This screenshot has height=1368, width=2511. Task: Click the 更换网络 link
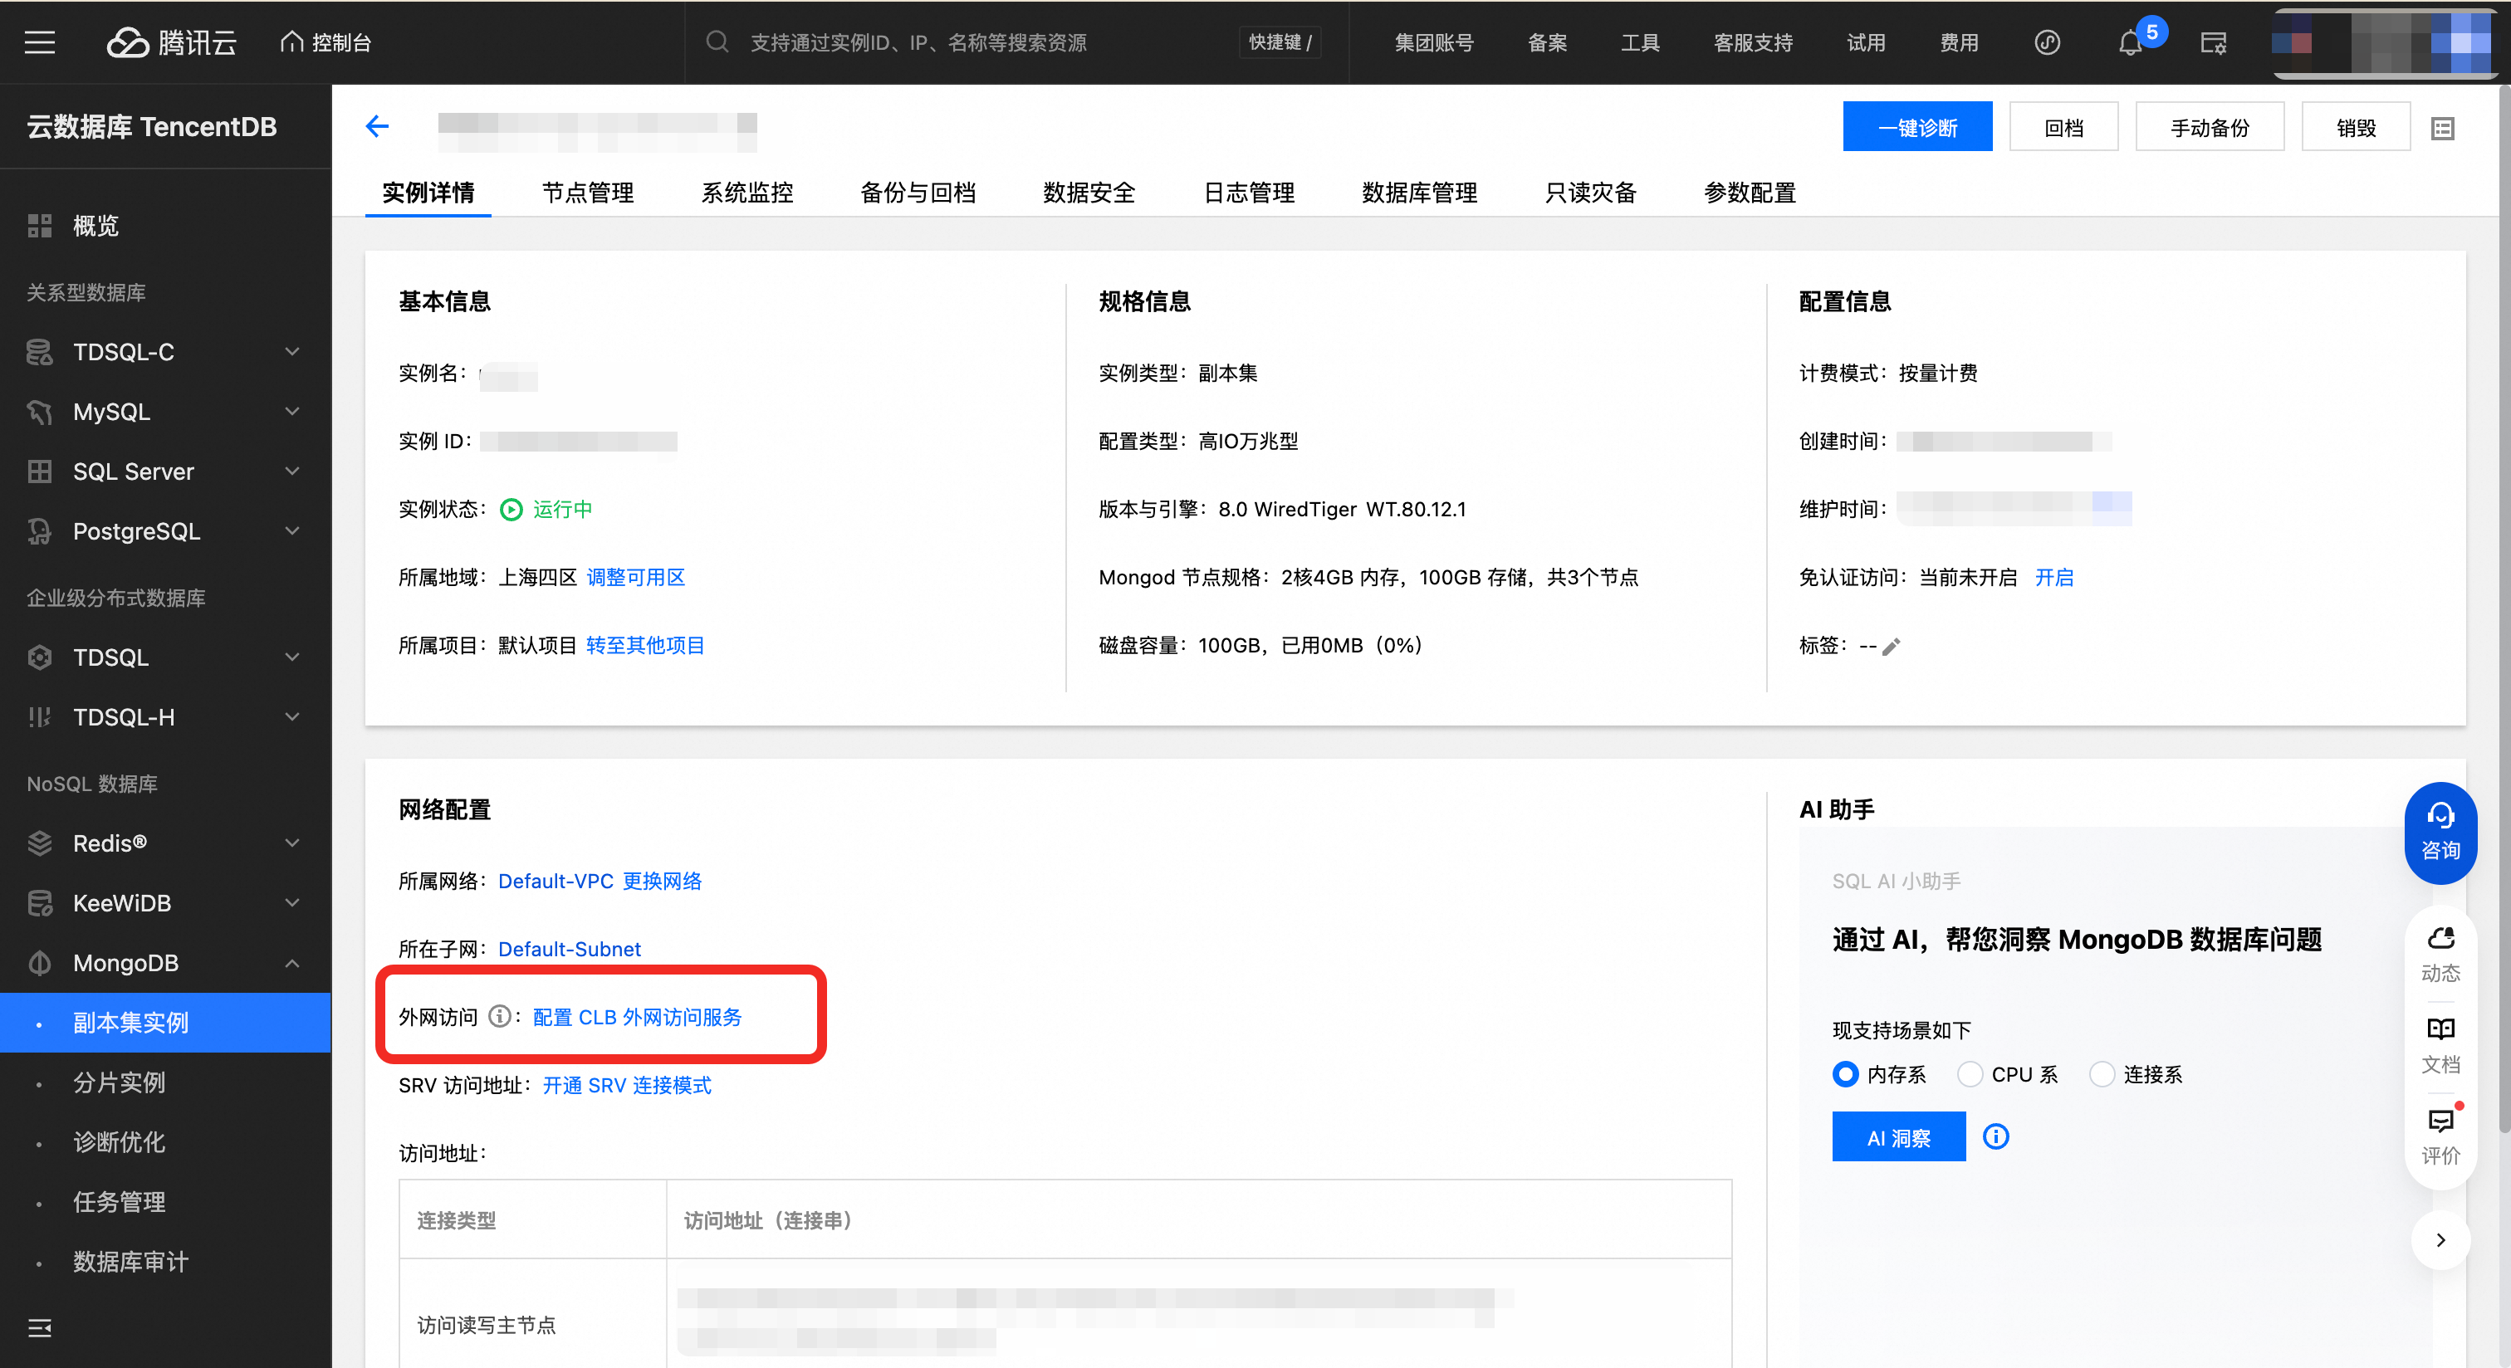662,881
